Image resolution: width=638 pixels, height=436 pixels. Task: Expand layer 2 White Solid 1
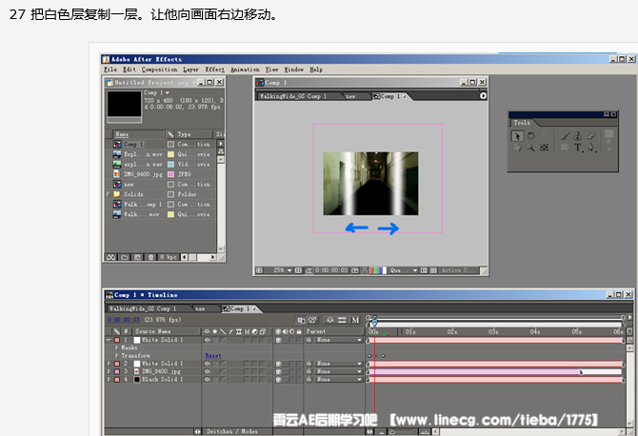tap(109, 364)
